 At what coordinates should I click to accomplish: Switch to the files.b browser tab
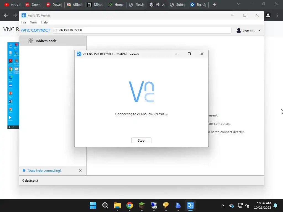click(x=137, y=5)
